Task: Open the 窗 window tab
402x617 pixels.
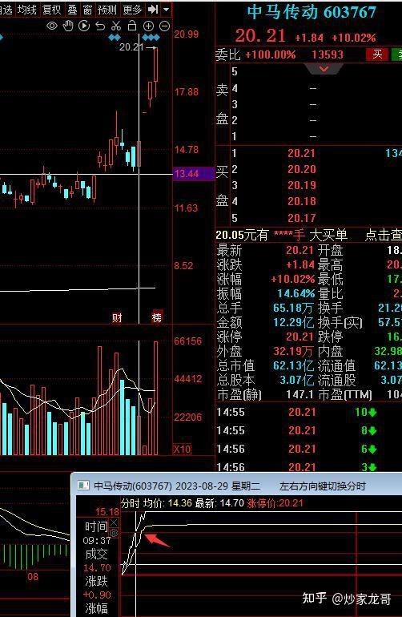Action: click(x=87, y=10)
